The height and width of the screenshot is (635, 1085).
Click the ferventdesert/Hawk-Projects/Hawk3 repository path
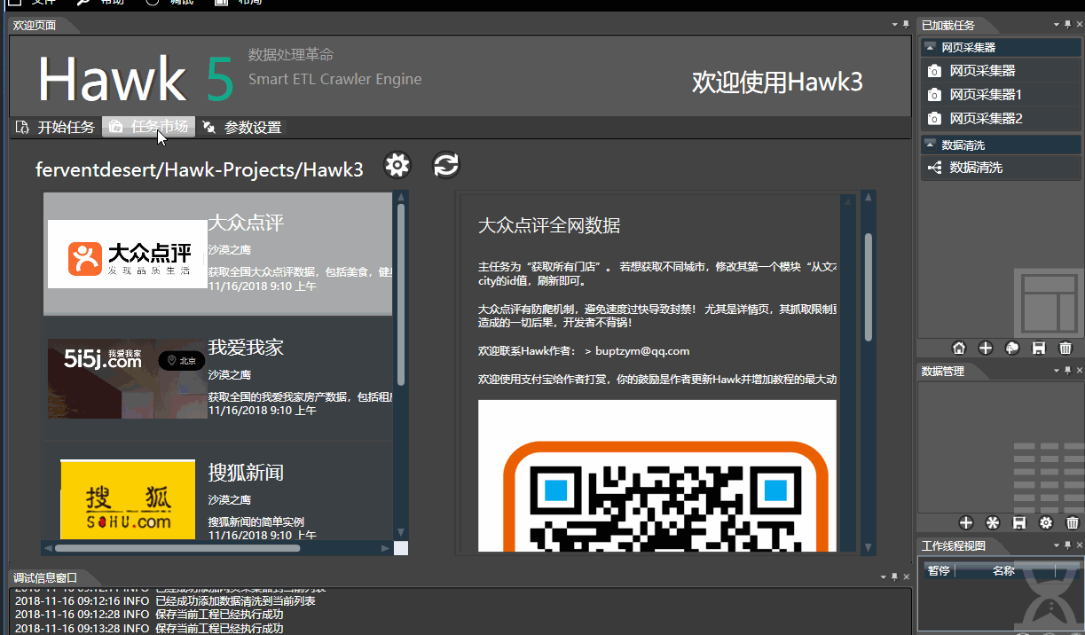[200, 170]
